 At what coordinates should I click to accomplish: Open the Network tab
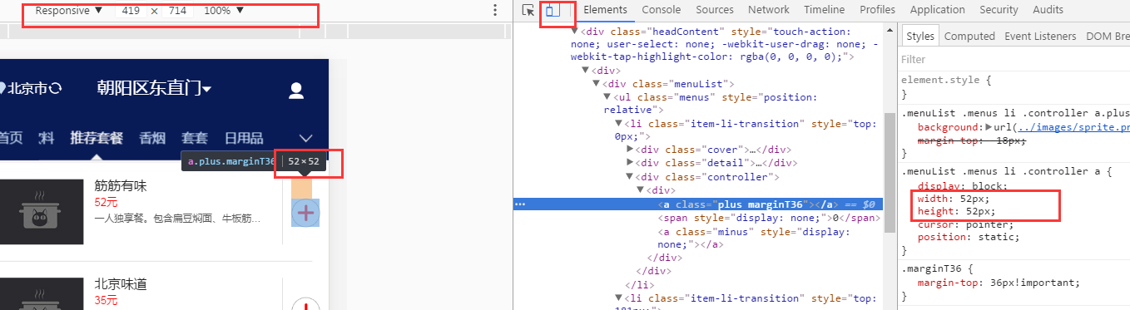[x=769, y=10]
